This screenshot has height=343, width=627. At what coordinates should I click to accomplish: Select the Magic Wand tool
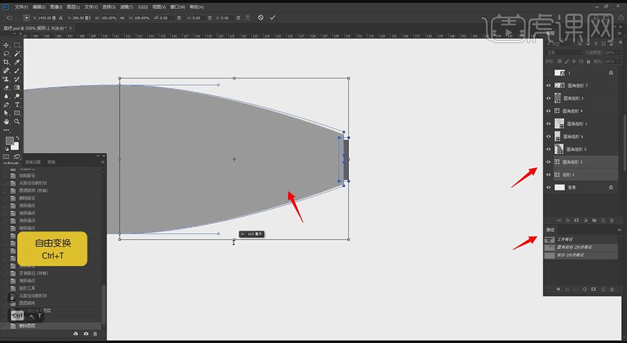tap(17, 54)
